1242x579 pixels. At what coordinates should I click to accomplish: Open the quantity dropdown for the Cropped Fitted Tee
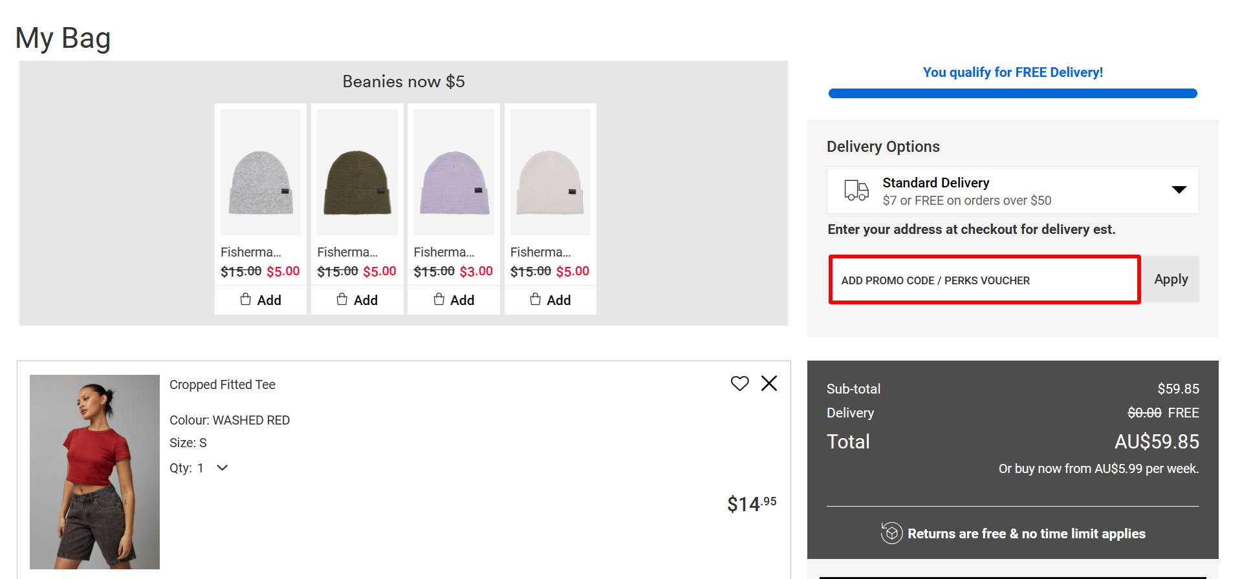pyautogui.click(x=221, y=467)
